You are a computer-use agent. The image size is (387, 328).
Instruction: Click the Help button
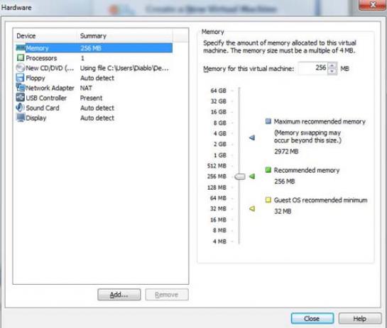(360, 319)
